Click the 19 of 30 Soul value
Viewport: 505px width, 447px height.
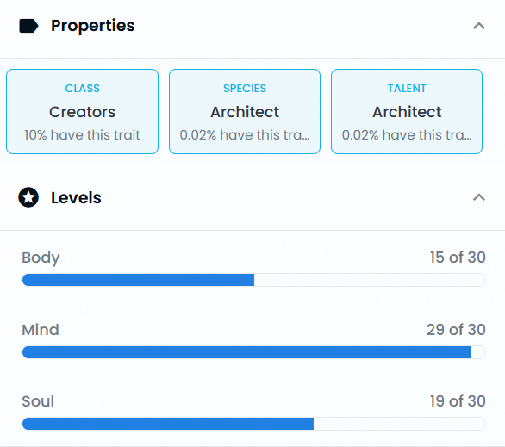(458, 401)
